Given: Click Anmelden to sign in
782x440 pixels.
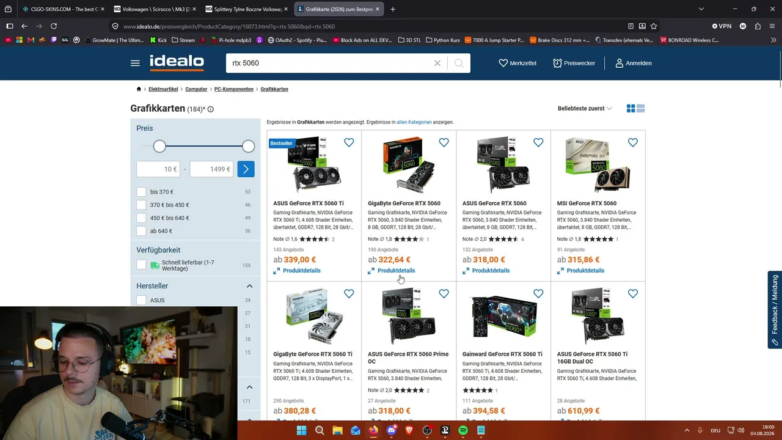Looking at the screenshot, I should tap(633, 63).
